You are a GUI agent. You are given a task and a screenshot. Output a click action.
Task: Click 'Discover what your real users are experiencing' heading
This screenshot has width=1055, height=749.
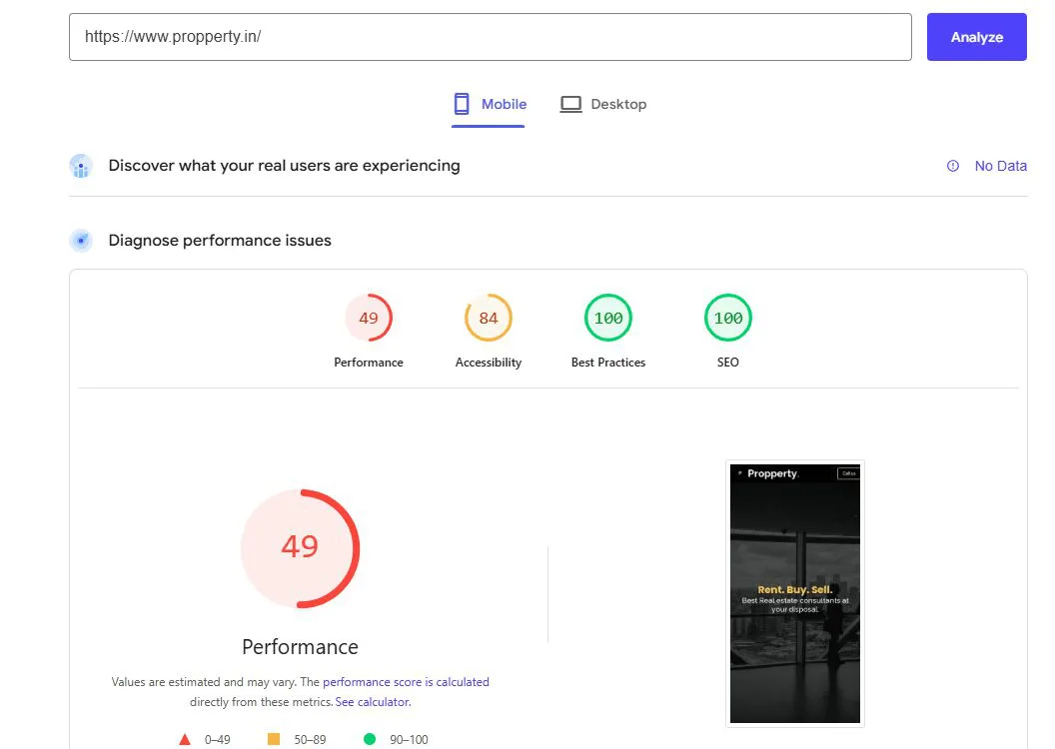click(x=284, y=166)
